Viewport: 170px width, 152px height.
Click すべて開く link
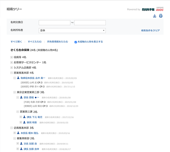tap(16, 42)
